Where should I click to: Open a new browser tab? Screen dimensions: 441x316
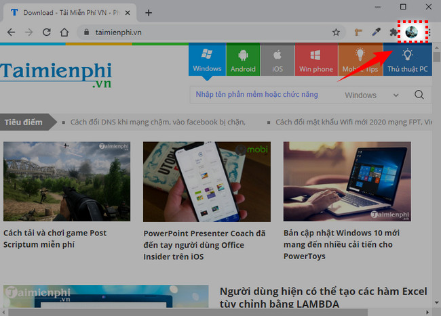(x=149, y=12)
